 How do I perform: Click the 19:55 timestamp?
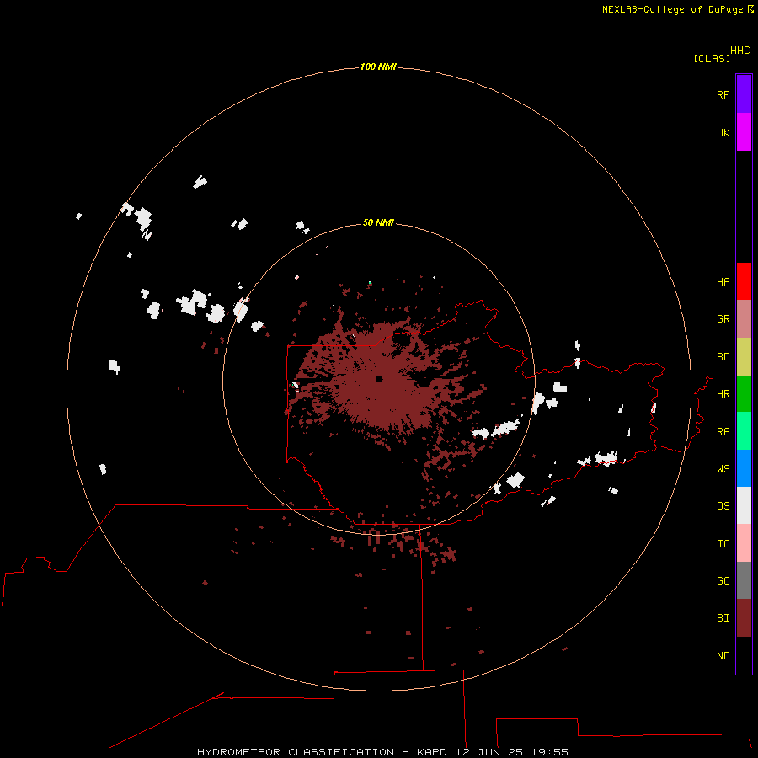tap(550, 752)
